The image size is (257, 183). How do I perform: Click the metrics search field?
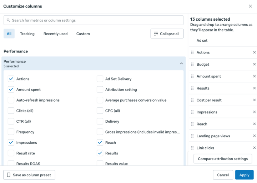pyautogui.click(x=94, y=20)
